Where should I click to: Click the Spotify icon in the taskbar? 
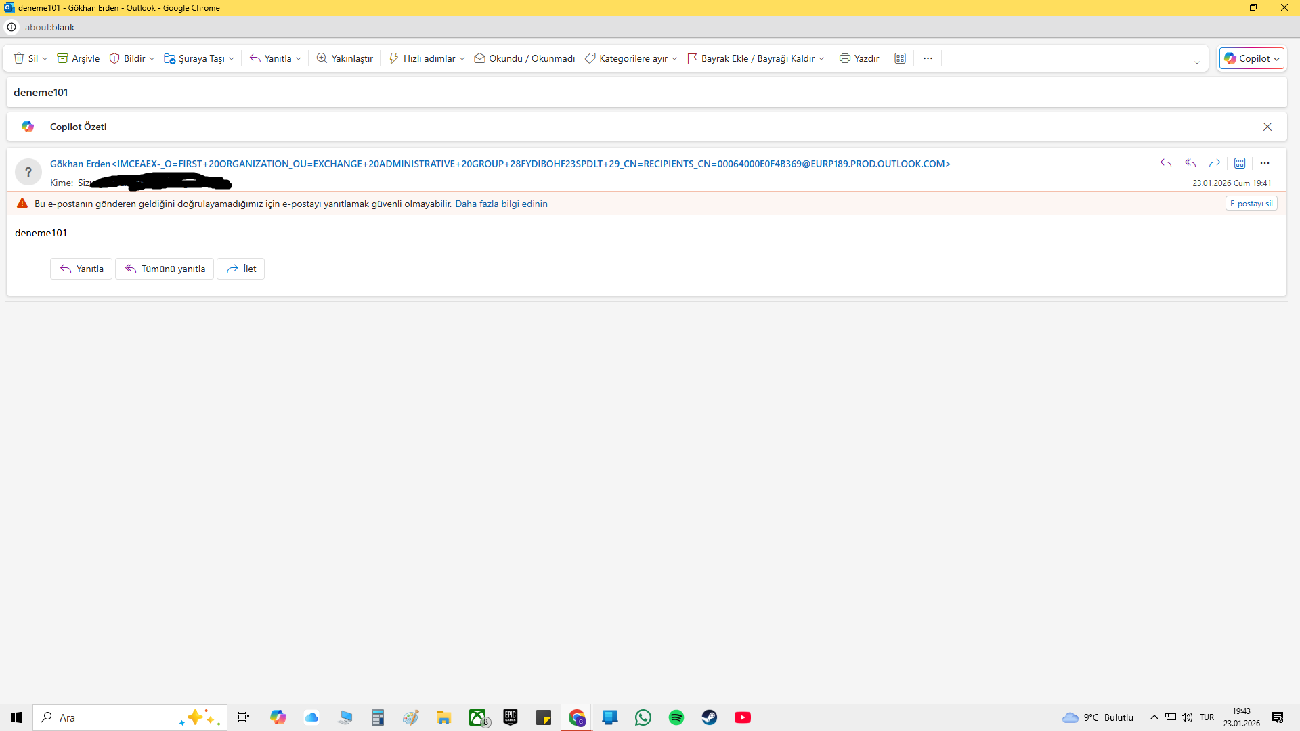pyautogui.click(x=676, y=717)
